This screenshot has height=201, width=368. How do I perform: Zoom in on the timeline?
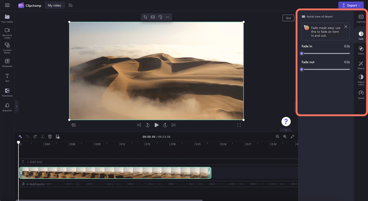285,137
